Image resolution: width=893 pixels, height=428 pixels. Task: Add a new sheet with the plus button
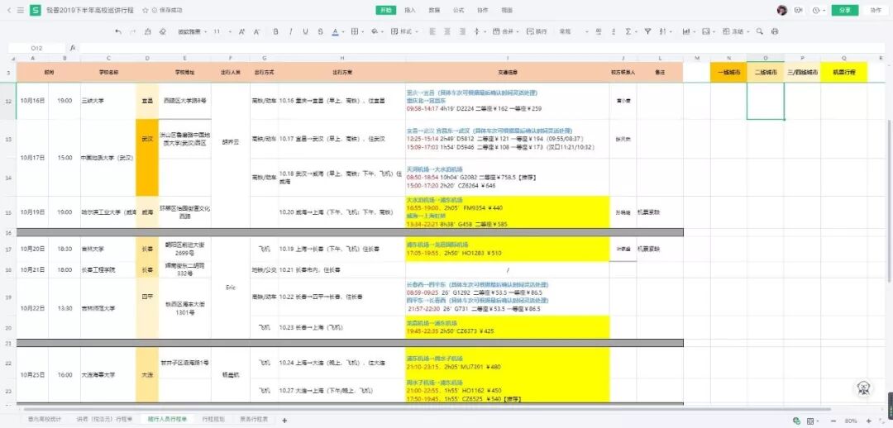284,420
